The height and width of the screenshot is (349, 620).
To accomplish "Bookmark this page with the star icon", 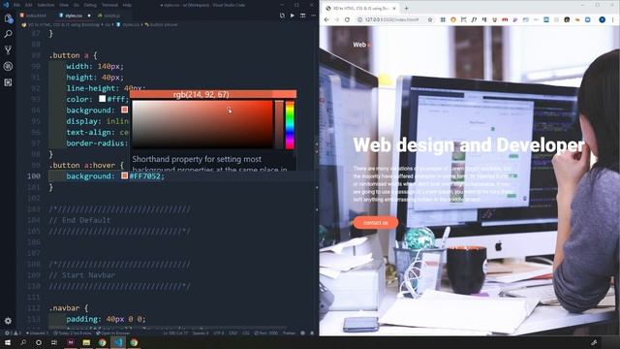I will [x=430, y=19].
